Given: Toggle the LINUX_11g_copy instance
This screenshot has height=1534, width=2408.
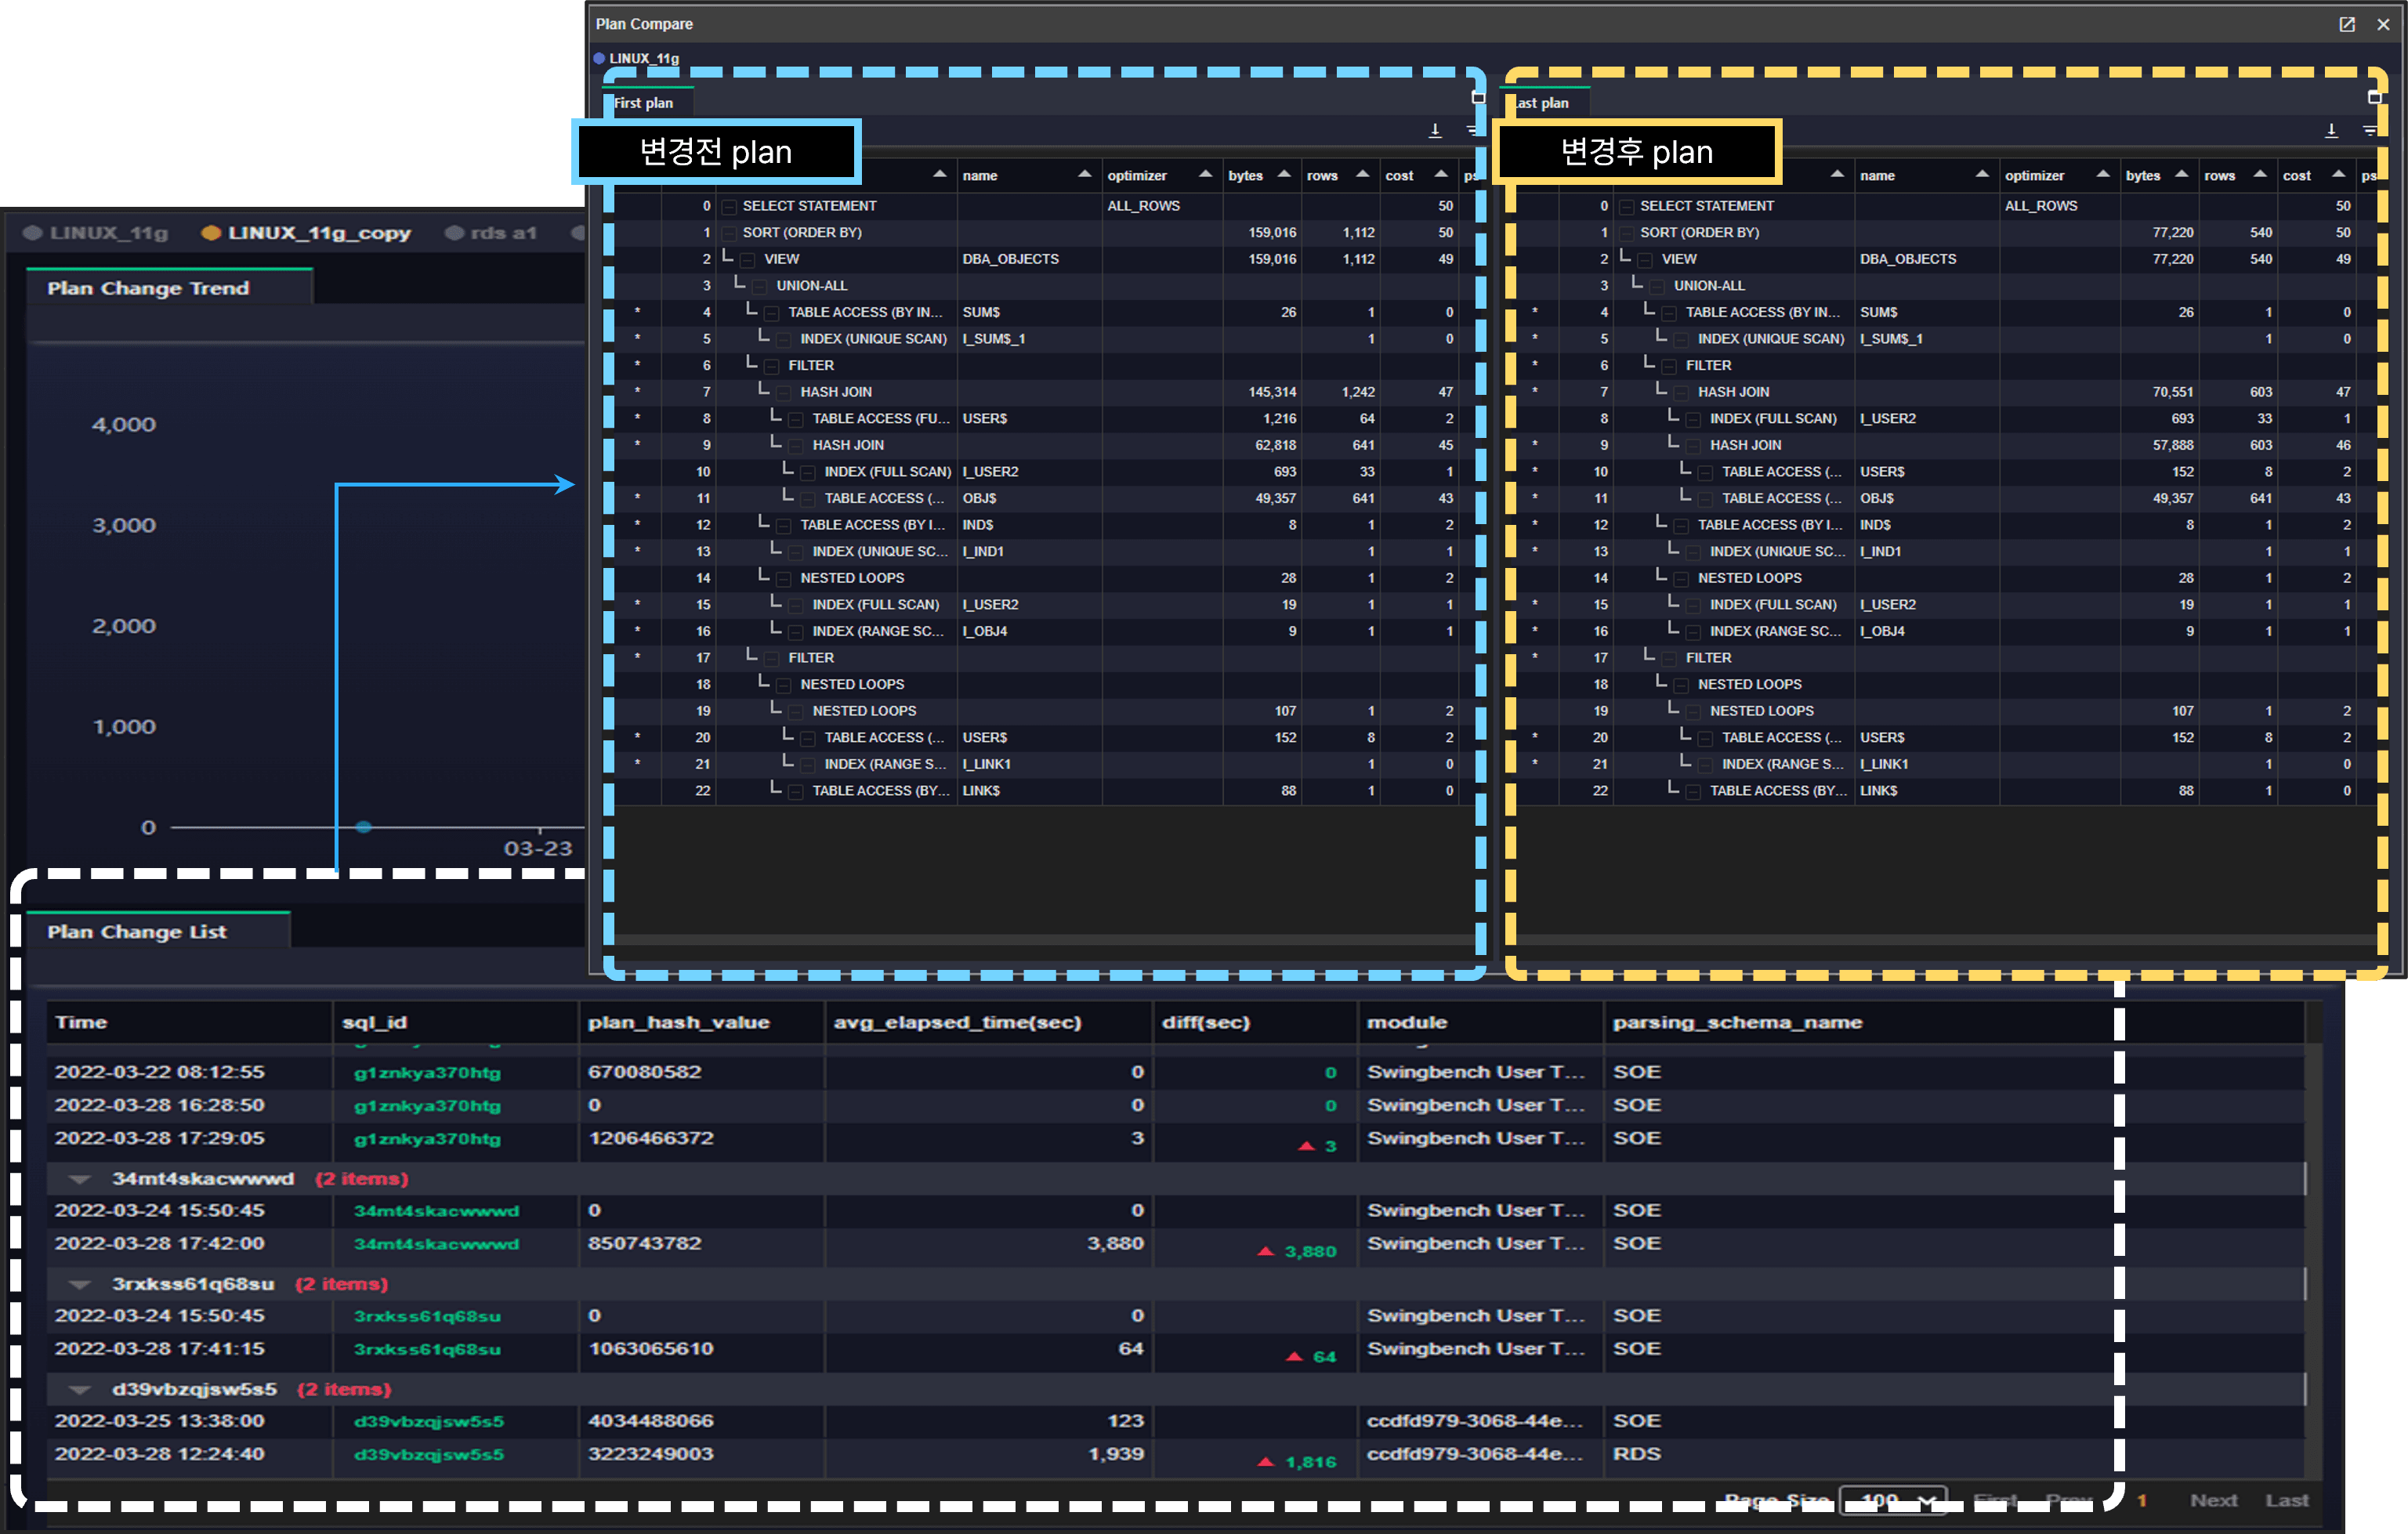Looking at the screenshot, I should point(306,233).
